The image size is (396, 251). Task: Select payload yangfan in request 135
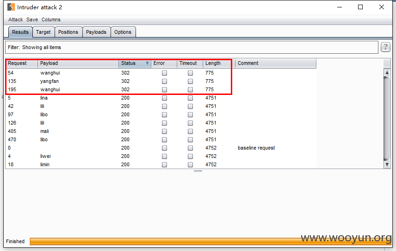(x=49, y=81)
